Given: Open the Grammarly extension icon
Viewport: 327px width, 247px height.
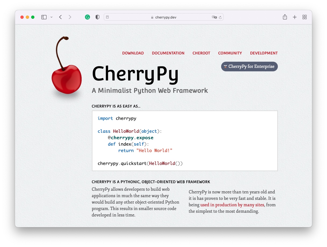Looking at the screenshot, I should (x=87, y=17).
